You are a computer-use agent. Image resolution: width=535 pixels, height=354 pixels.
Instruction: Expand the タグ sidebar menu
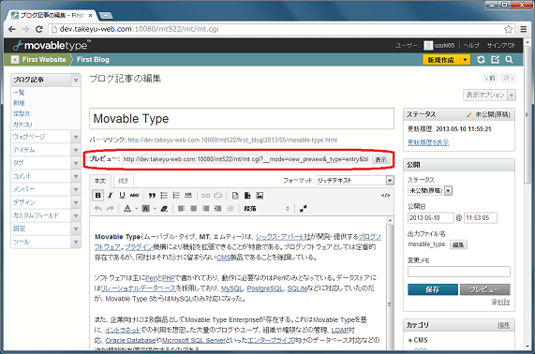coord(76,163)
